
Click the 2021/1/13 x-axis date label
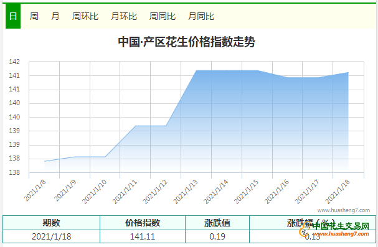point(186,192)
